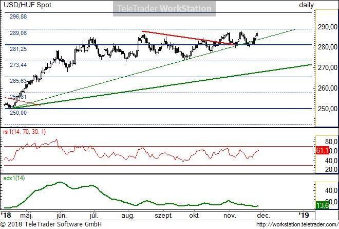Click the 'nov.' month label on time axis
Screen dimensions: 339x229
tap(230, 216)
